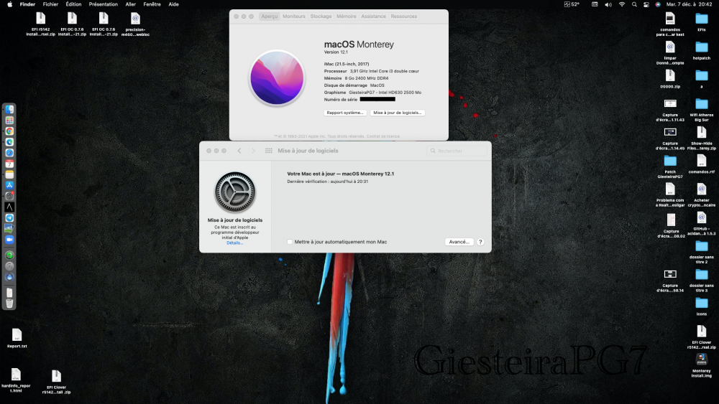The width and height of the screenshot is (719, 404).
Task: Select the EFIs folder on desktop
Action: click(x=702, y=22)
